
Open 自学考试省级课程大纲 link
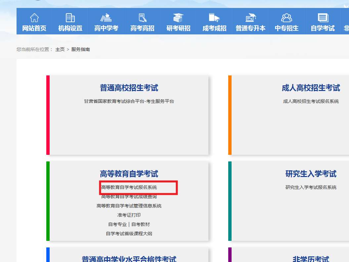click(x=129, y=234)
